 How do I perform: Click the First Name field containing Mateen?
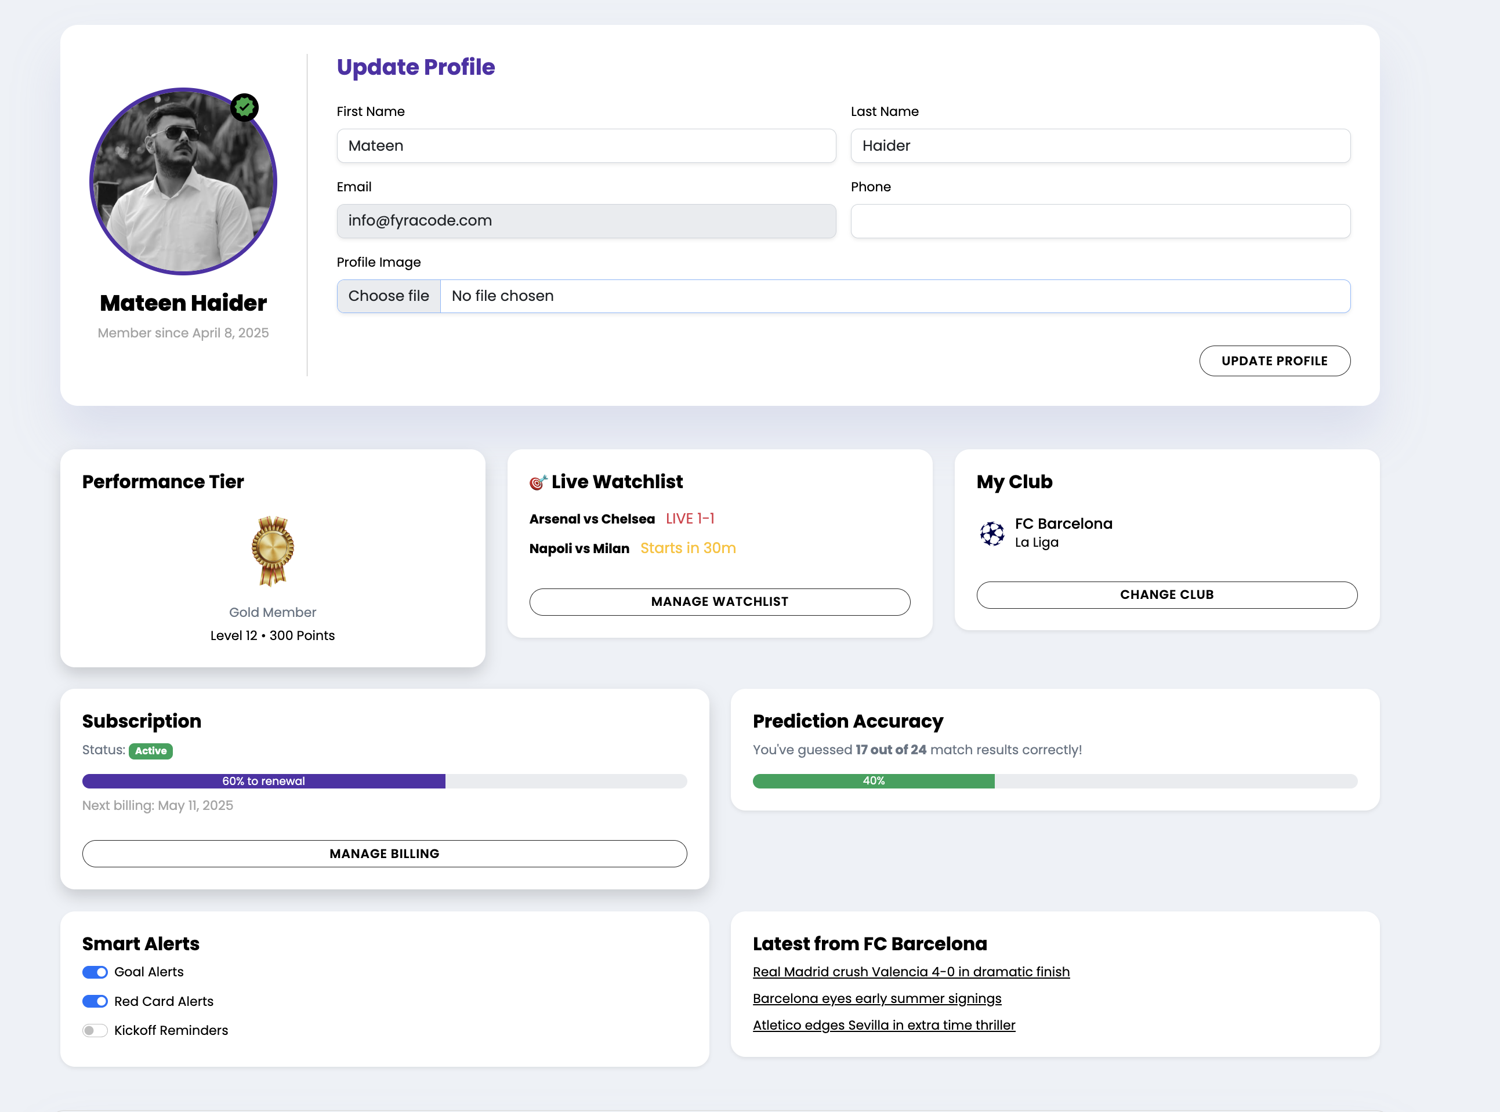coord(586,146)
